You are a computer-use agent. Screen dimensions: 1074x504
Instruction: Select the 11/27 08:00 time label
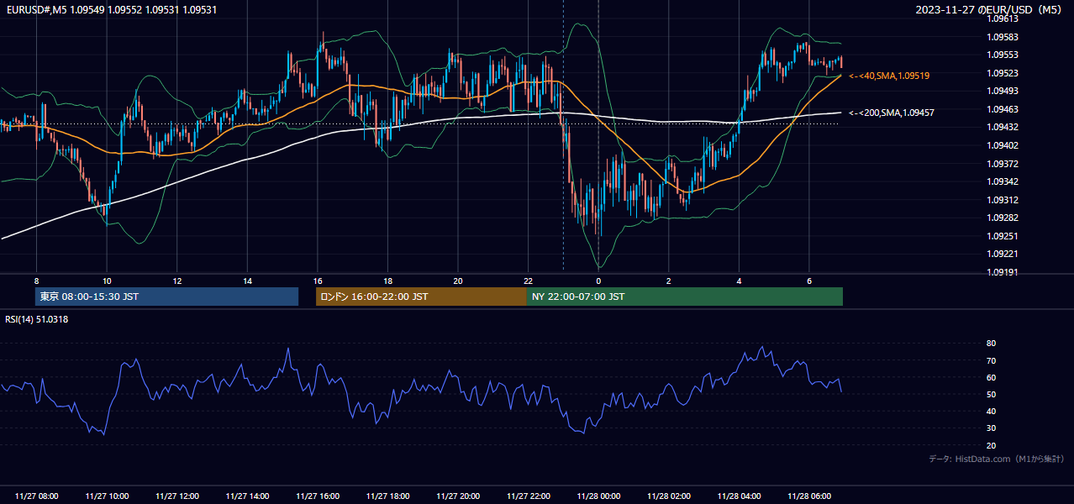pyautogui.click(x=37, y=496)
